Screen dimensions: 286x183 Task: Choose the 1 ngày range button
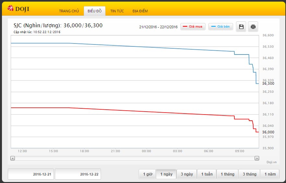(166, 174)
